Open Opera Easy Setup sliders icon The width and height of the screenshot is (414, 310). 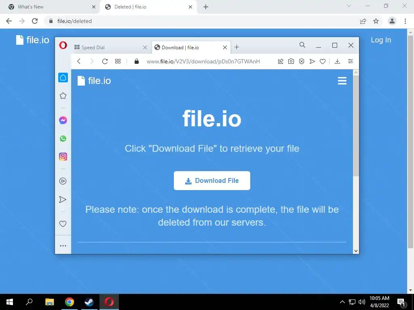(x=351, y=61)
